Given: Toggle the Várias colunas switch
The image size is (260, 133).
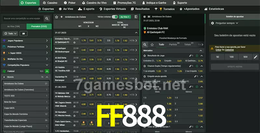Looking at the screenshot, I should pos(115,17).
